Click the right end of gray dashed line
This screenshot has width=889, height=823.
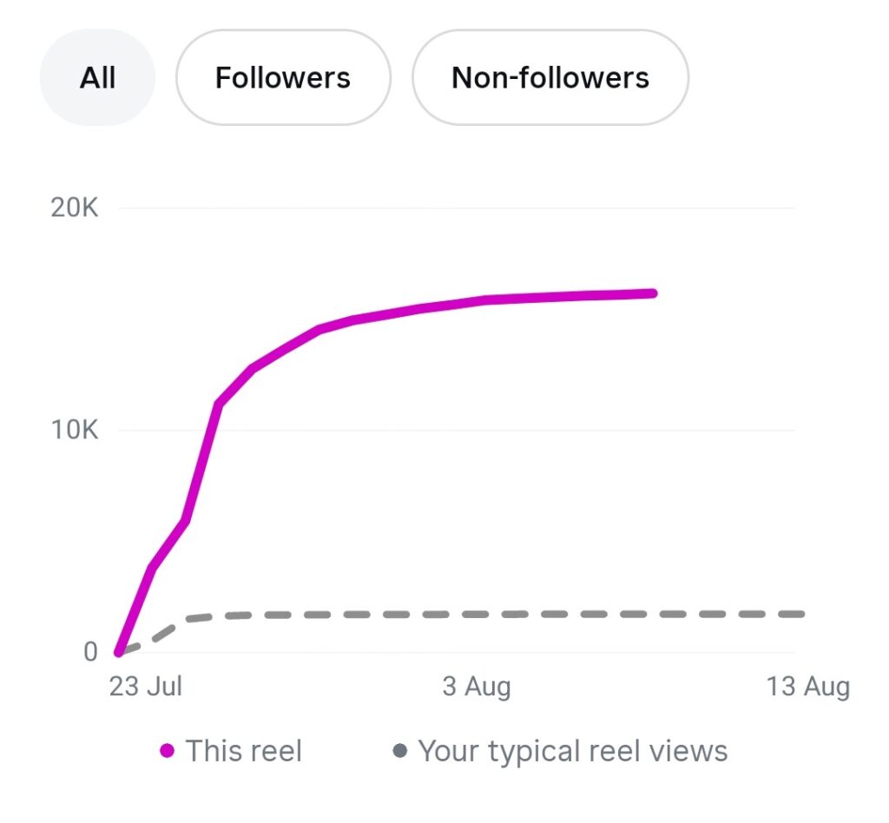(800, 614)
